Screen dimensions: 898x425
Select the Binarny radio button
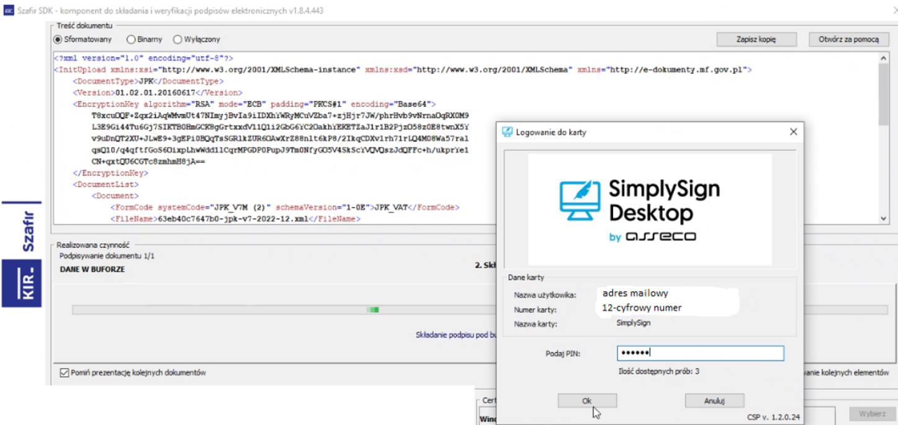point(130,39)
